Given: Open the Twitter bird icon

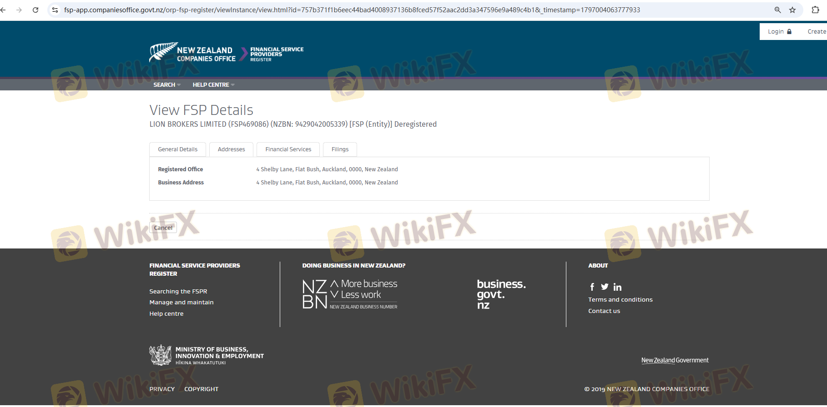Looking at the screenshot, I should (x=605, y=287).
